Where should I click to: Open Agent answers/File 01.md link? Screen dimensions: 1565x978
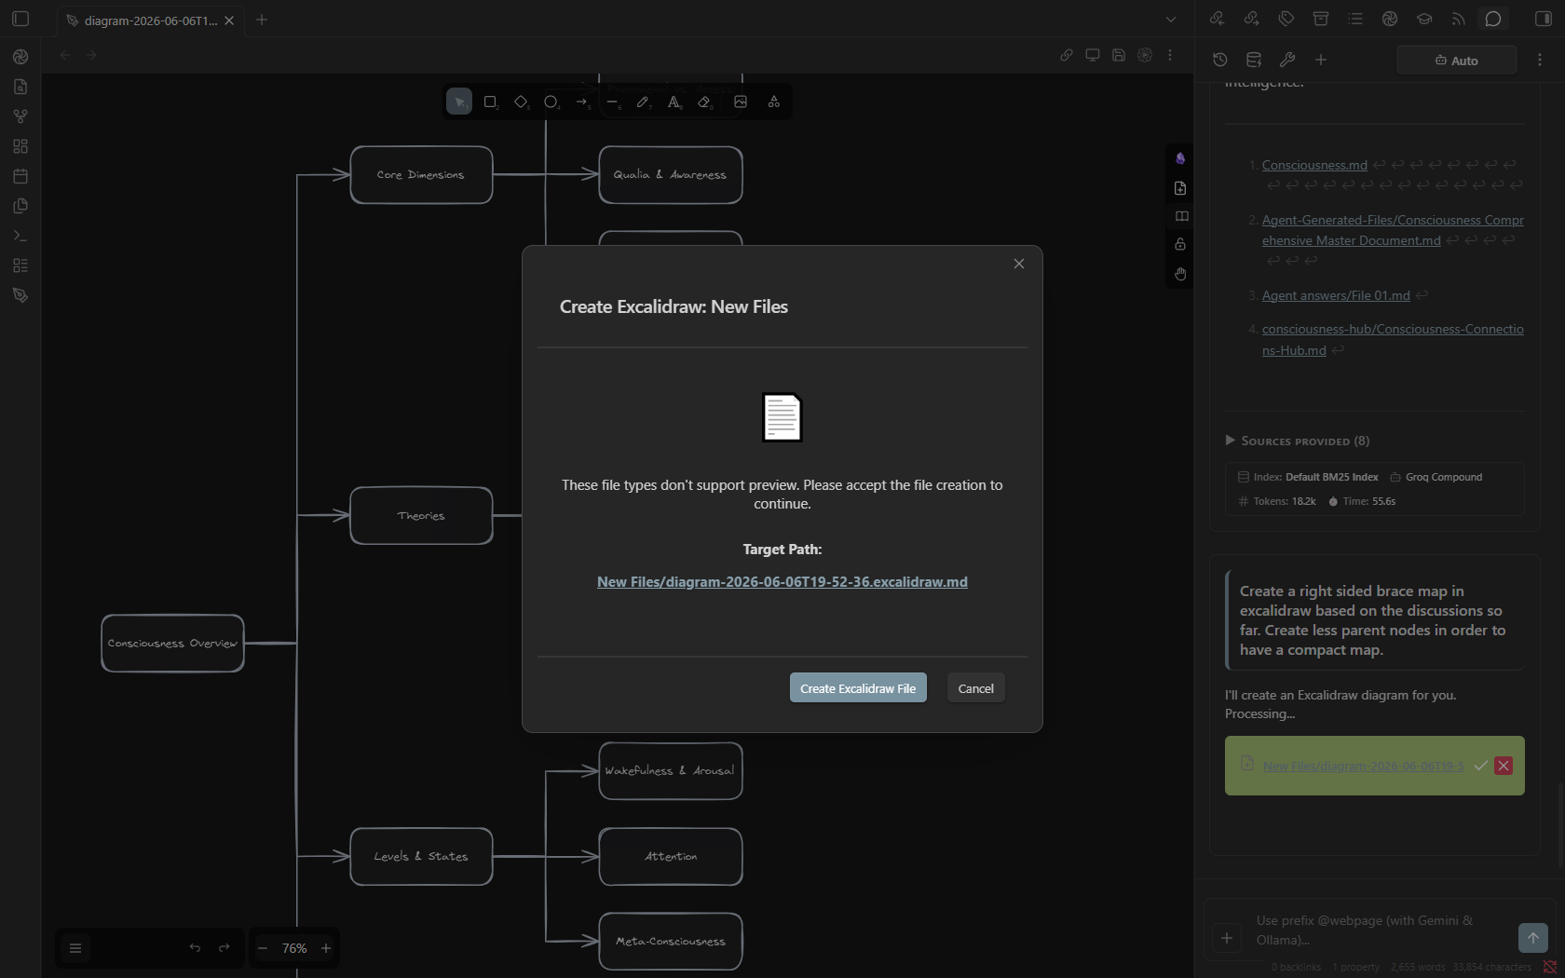(x=1336, y=295)
